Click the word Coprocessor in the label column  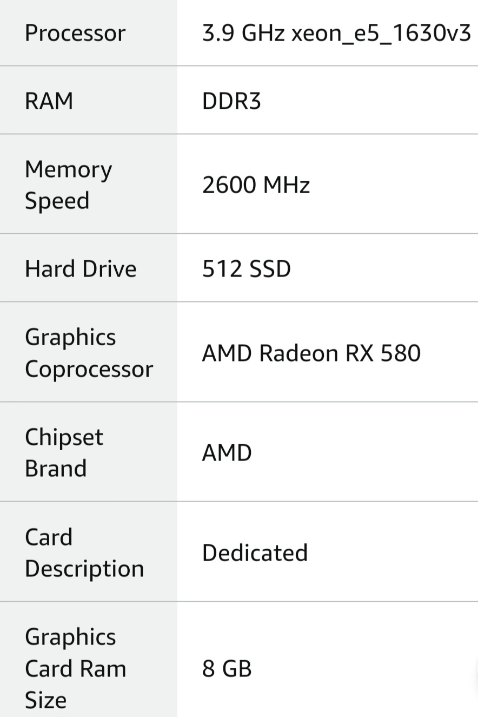89,369
